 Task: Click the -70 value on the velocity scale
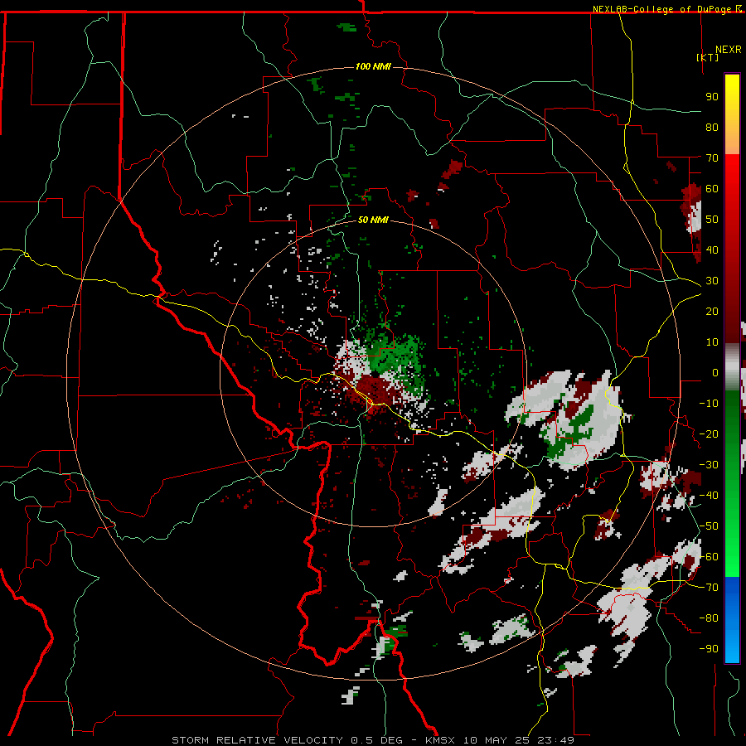(709, 588)
